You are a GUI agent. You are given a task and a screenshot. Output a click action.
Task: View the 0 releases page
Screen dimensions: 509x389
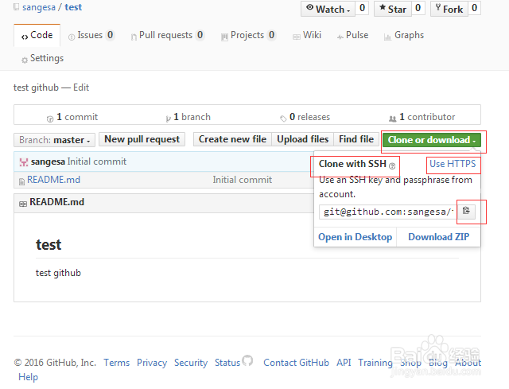(305, 117)
